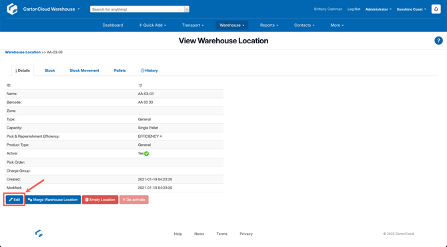Image resolution: width=447 pixels, height=247 pixels.
Task: Switch to the Stock tab
Action: [x=49, y=71]
